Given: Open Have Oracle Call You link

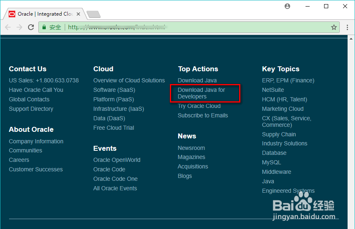Looking at the screenshot, I should (36, 90).
